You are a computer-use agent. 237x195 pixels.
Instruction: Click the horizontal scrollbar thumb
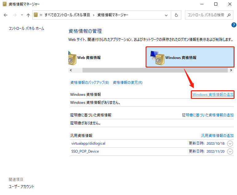[x=155, y=70]
